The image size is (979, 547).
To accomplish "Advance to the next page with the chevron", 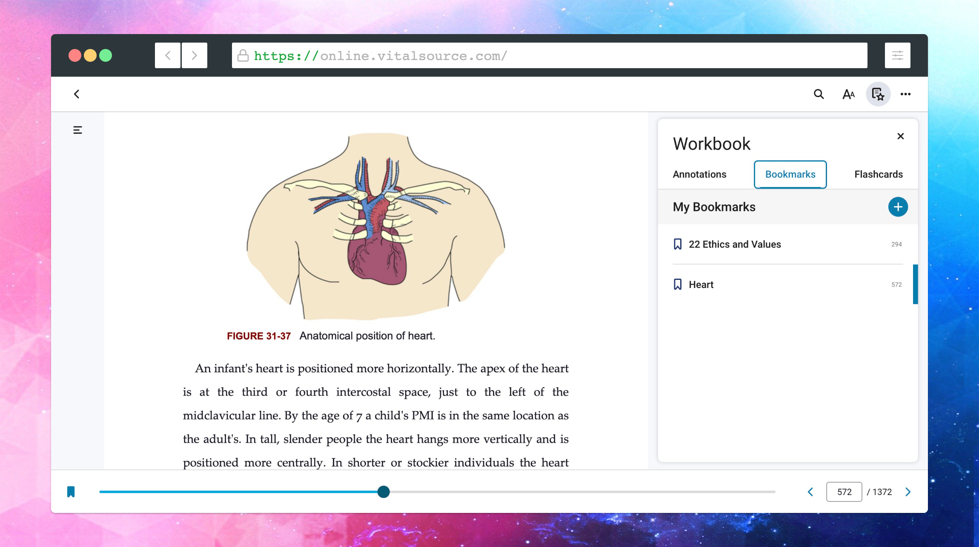I will pos(908,492).
